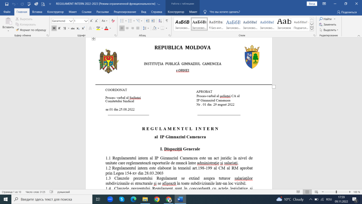
Task: Open the Вставка ribbon tab
Action: click(x=37, y=12)
